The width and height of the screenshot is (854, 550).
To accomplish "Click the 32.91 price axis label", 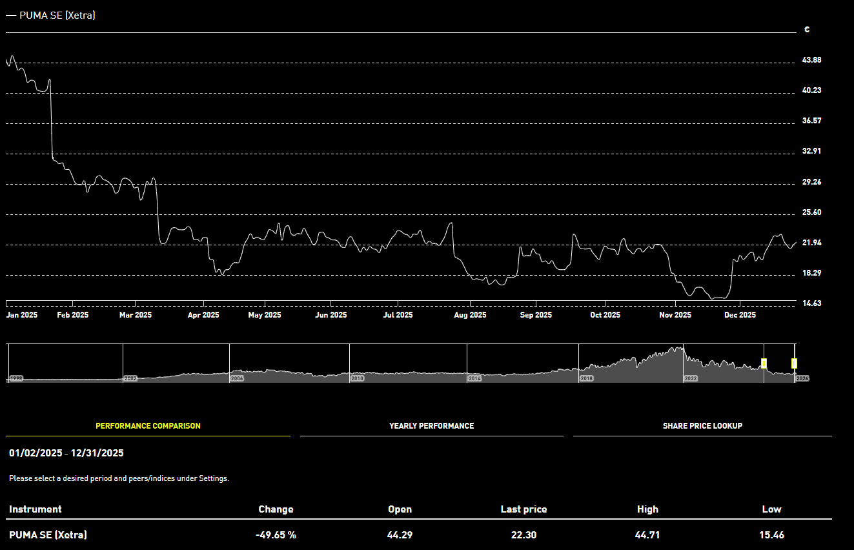I will 811,151.
